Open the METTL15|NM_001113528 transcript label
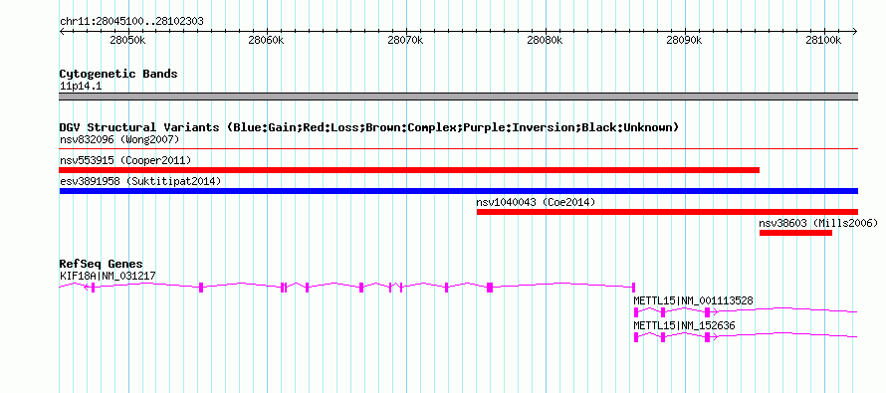The height and width of the screenshot is (393, 886). 693,300
